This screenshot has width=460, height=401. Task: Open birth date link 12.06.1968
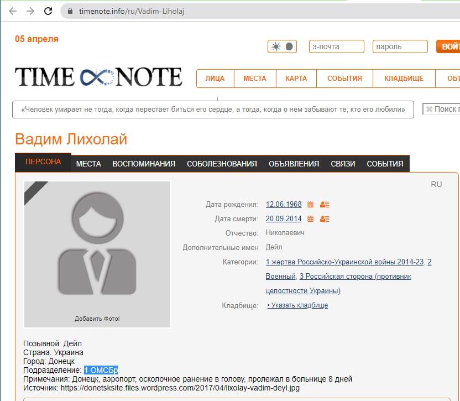click(x=284, y=204)
